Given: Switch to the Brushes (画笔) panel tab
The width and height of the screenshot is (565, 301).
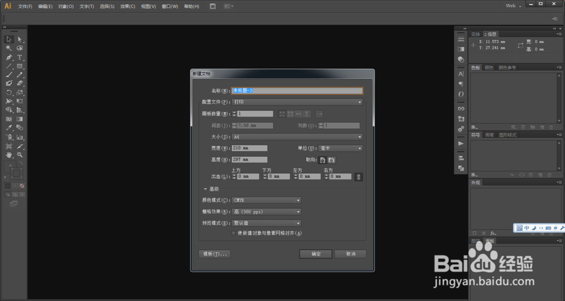Looking at the screenshot, I should pos(489,135).
